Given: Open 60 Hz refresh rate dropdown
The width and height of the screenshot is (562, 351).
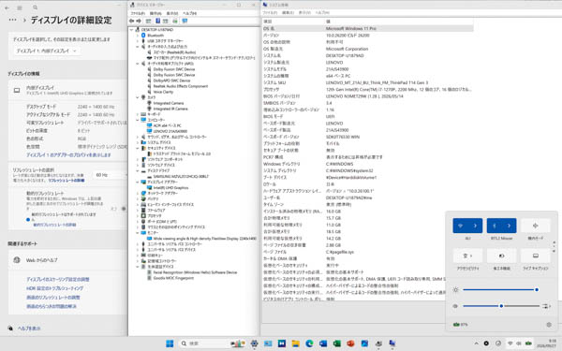Looking at the screenshot, I should point(110,175).
